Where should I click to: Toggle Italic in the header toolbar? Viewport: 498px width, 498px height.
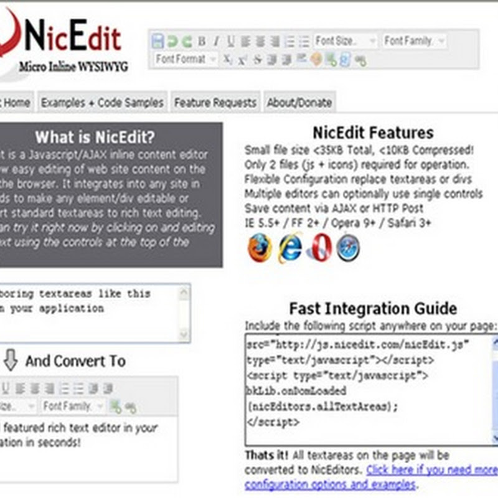[x=216, y=41]
